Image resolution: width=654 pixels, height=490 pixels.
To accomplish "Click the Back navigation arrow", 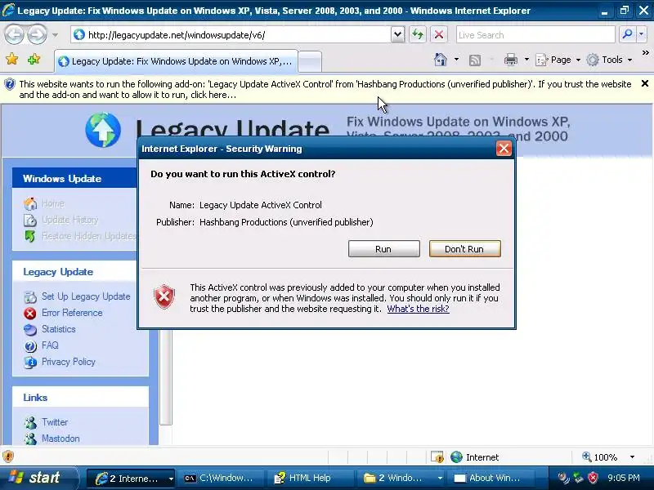I will click(x=14, y=34).
